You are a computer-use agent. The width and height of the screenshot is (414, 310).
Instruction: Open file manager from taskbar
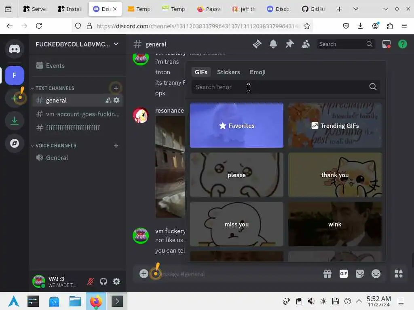75,301
